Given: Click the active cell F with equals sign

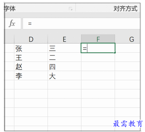Looking at the screenshot, I should click(98, 48).
